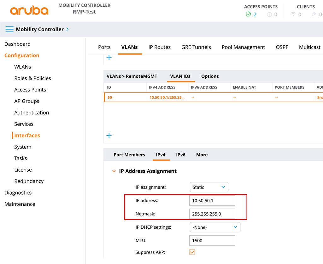
Task: Click the plus icon under the VLAN IDs table
Action: coord(109,135)
